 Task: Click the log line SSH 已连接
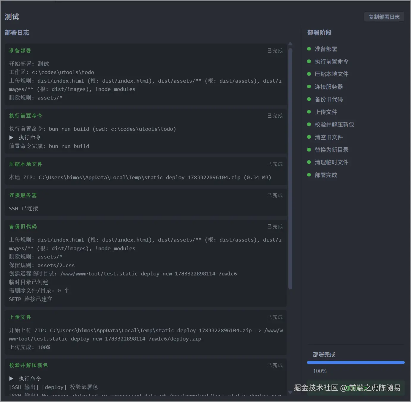tap(23, 209)
